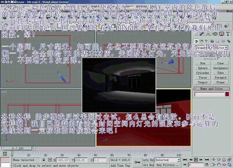The image size is (233, 168).
Task: Create a Teapot primitive
Action: pyautogui.click(x=203, y=82)
